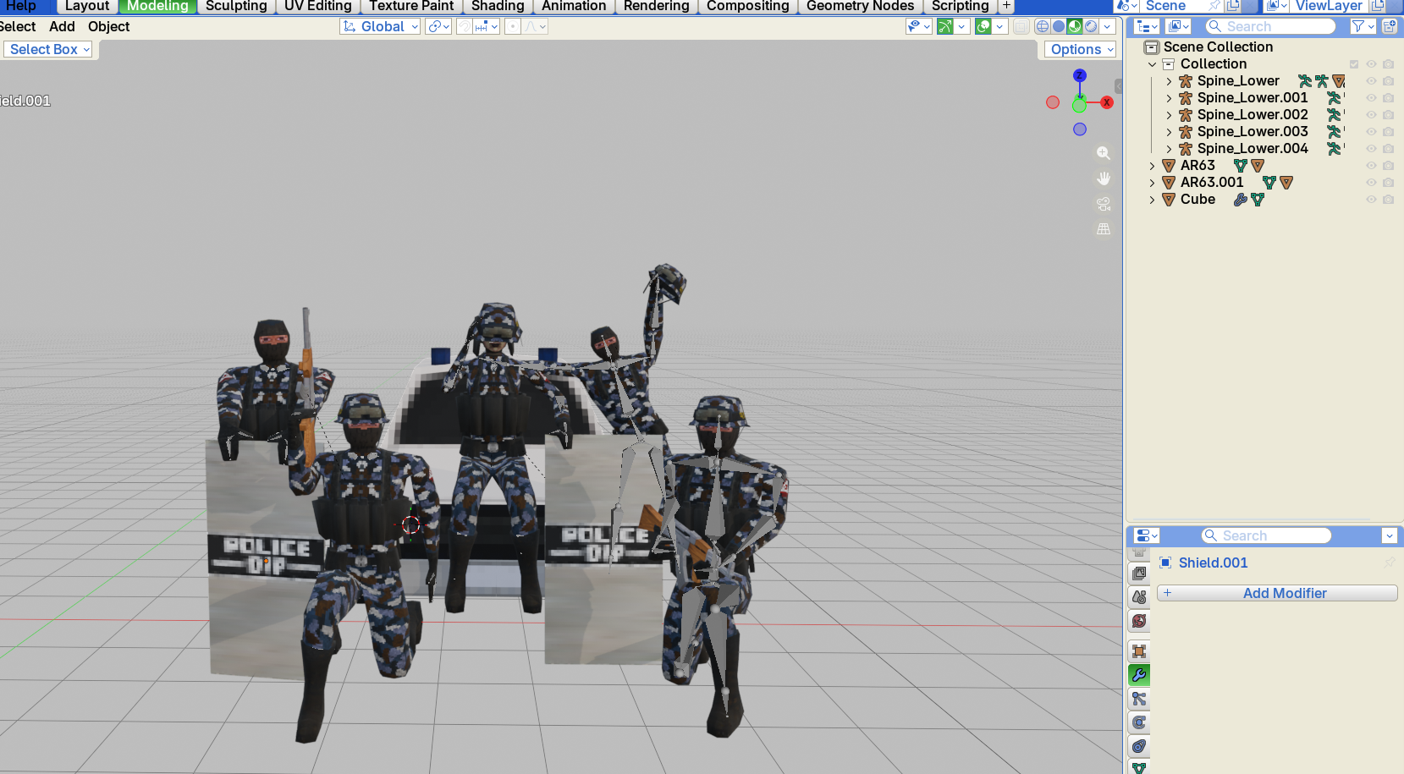Switch perspective/orthographic with the grid icon

tap(1104, 229)
